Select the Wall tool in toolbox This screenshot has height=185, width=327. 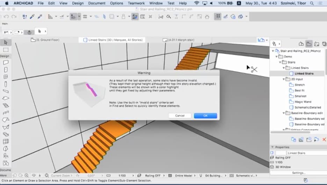6,63
